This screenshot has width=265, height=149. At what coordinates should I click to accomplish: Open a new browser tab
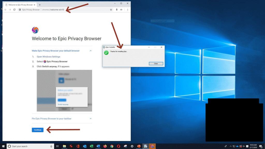click(40, 5)
